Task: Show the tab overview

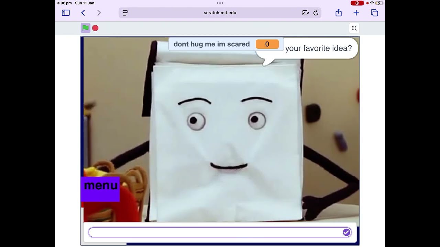Action: 374,13
